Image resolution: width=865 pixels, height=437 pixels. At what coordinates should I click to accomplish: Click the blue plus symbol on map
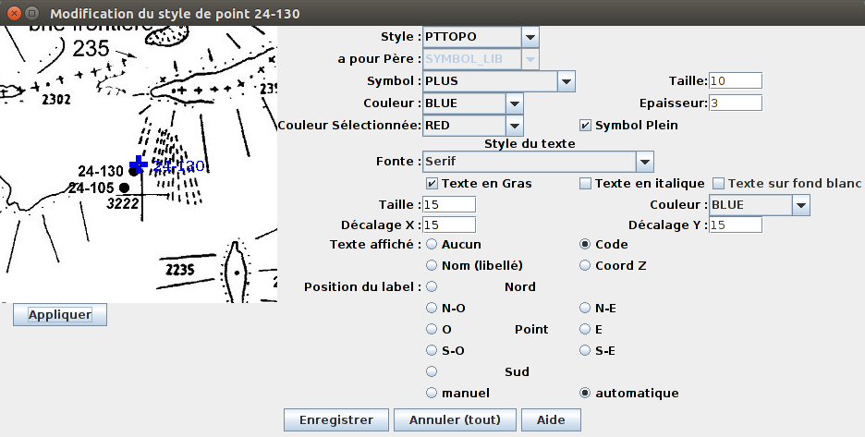click(139, 164)
